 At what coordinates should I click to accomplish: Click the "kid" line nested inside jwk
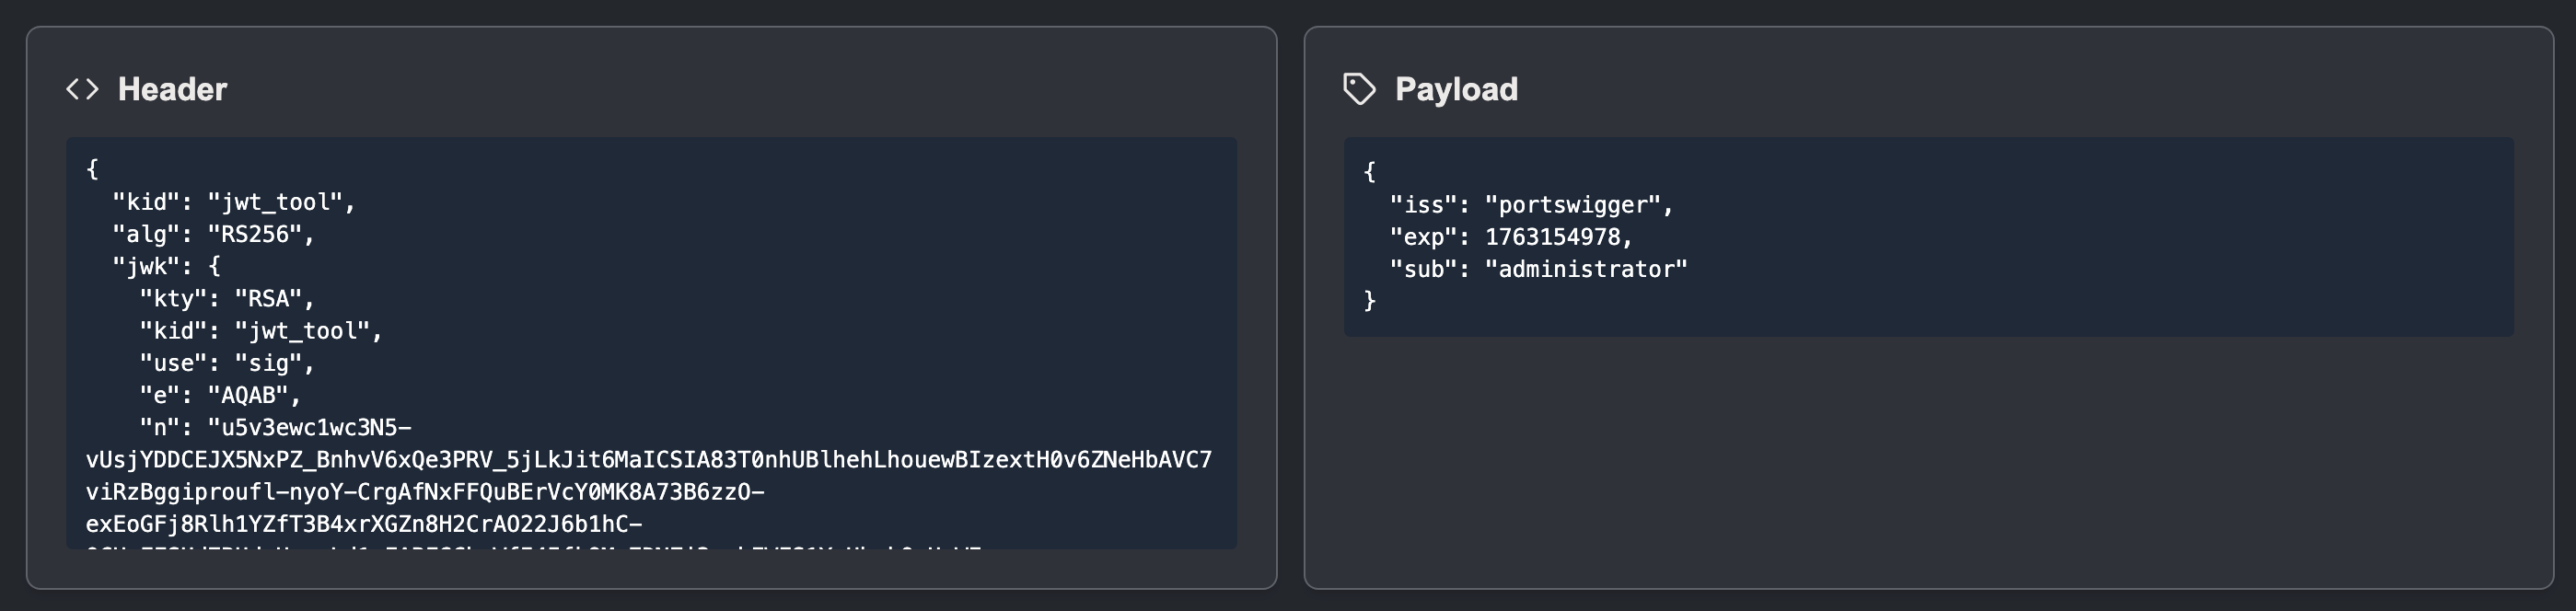pyautogui.click(x=261, y=331)
